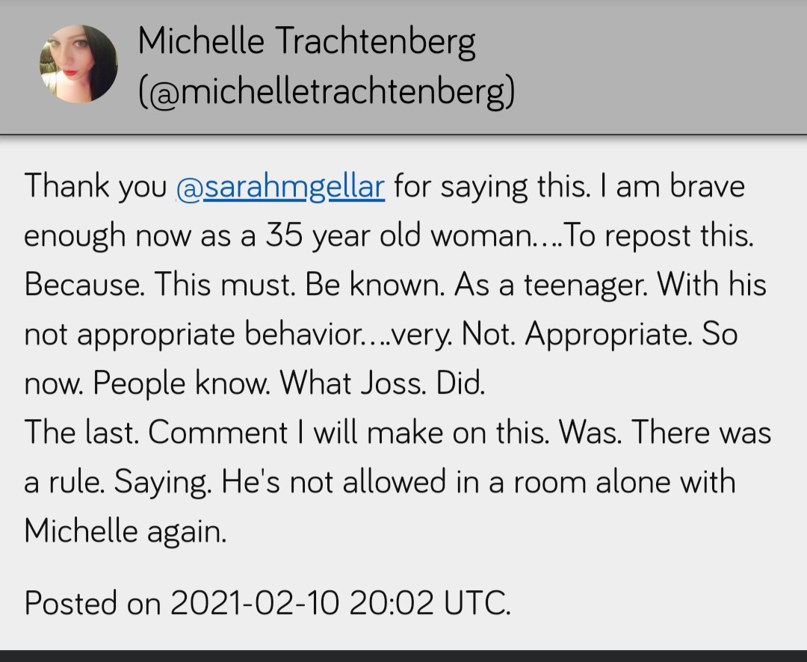Click the dark bar below the post
The height and width of the screenshot is (662, 807).
403,655
